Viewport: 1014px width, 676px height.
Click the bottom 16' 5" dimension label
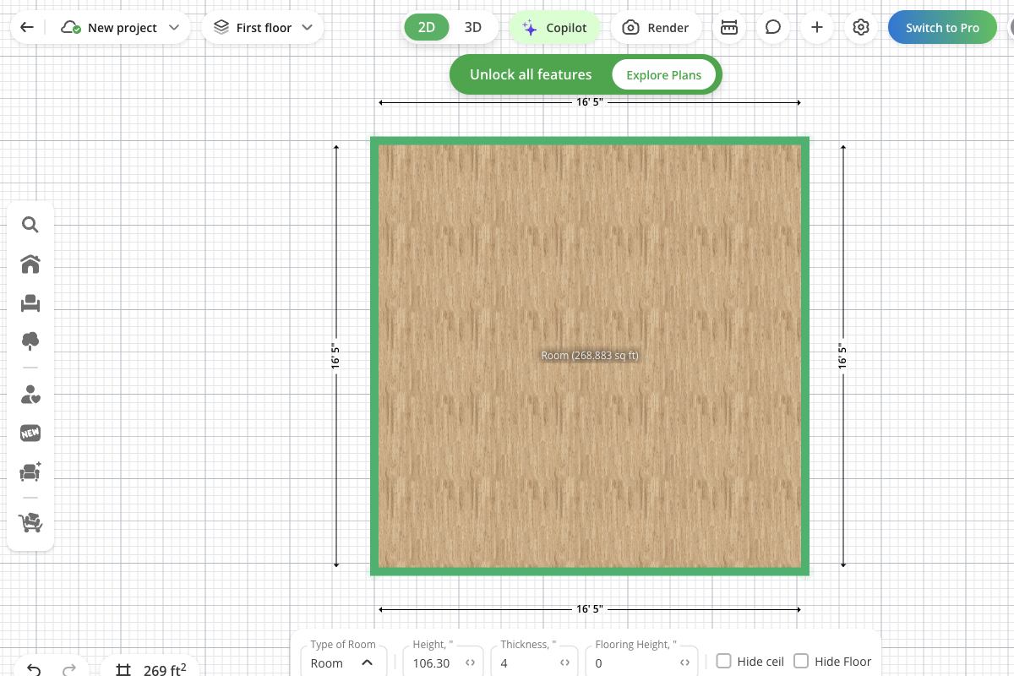coord(590,609)
